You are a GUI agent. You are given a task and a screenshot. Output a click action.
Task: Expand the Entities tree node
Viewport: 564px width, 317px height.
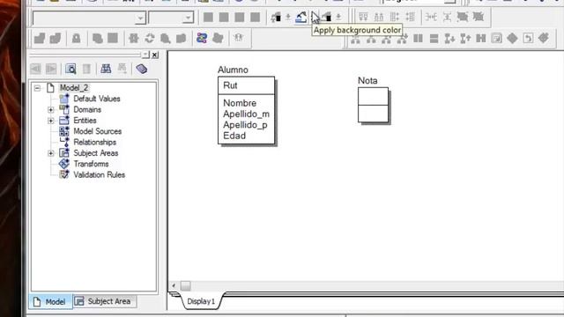pos(51,121)
